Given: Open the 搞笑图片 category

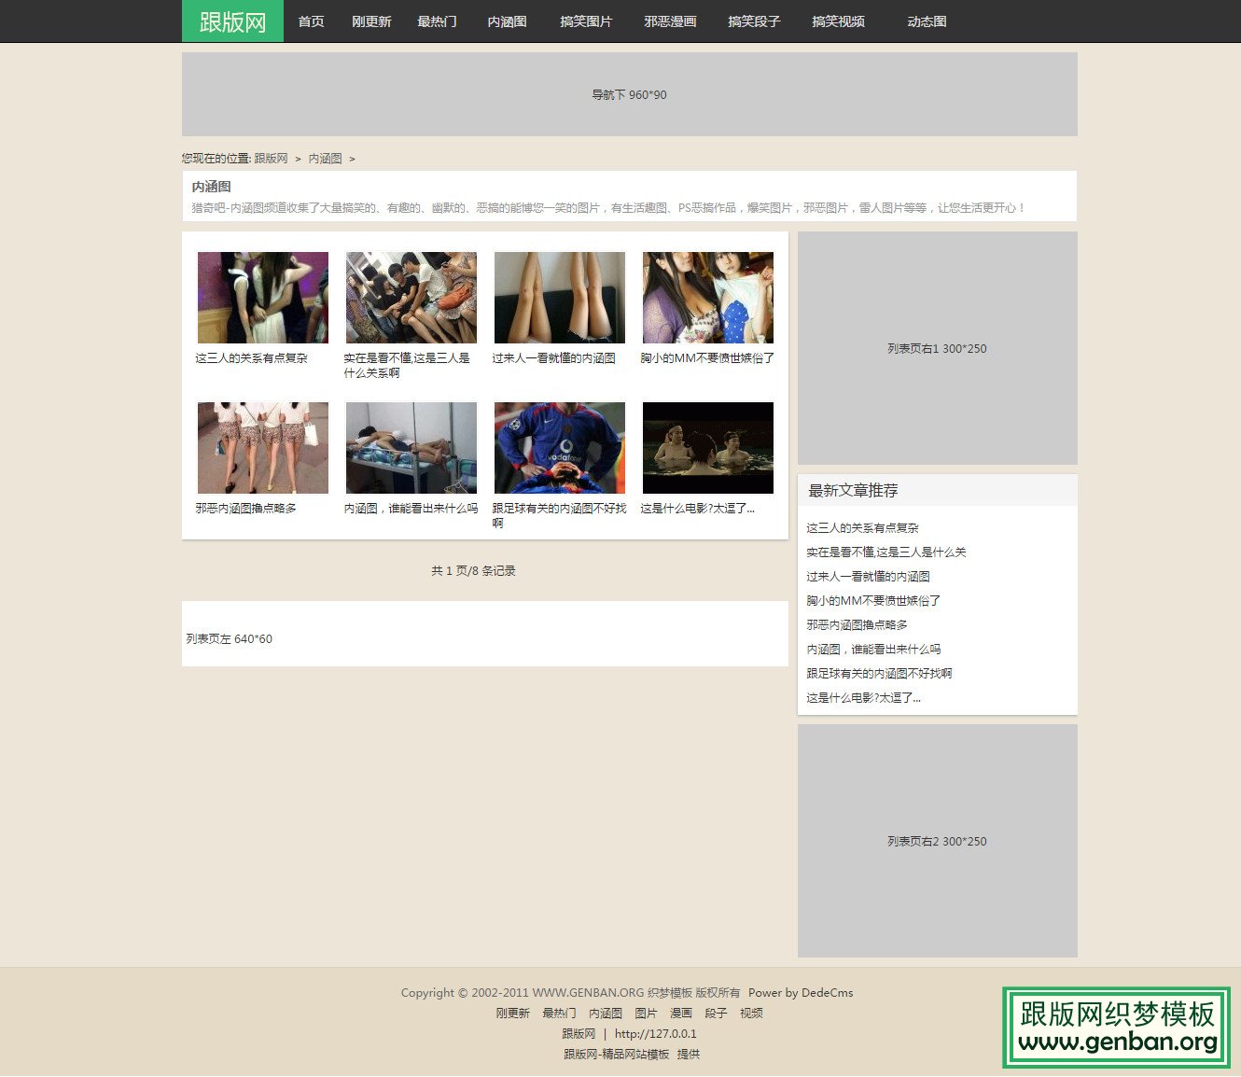Looking at the screenshot, I should [x=586, y=21].
